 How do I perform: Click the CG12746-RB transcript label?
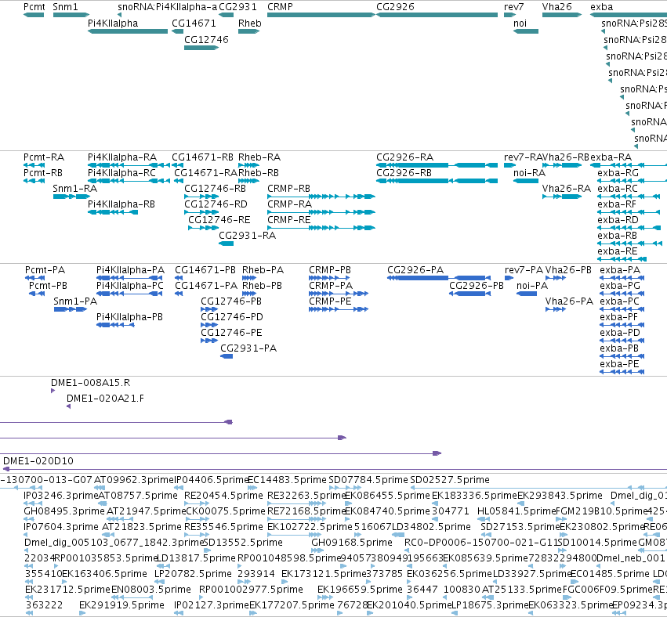point(215,188)
